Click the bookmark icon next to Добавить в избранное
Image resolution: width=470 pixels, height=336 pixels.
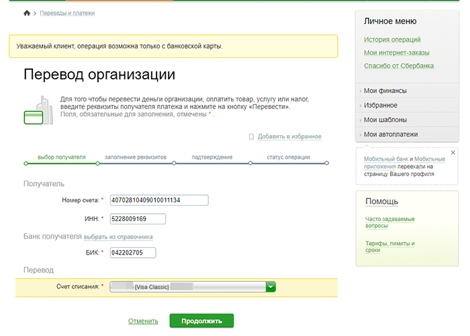click(x=251, y=137)
